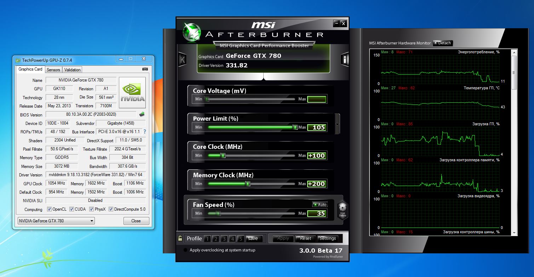Click the Энергопотребление graph

(441, 69)
